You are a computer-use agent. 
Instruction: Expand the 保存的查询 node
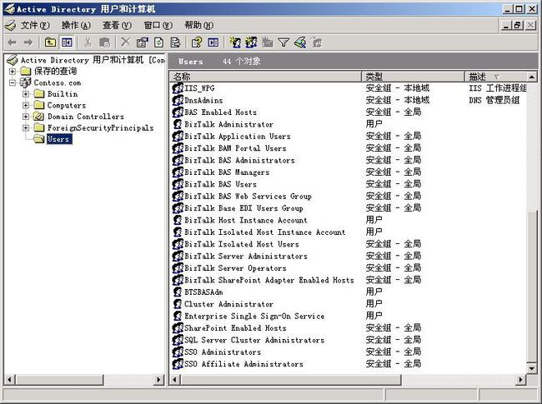pyautogui.click(x=13, y=72)
